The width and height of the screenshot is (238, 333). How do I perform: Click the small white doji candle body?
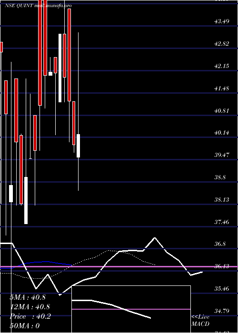[x=50, y=74]
